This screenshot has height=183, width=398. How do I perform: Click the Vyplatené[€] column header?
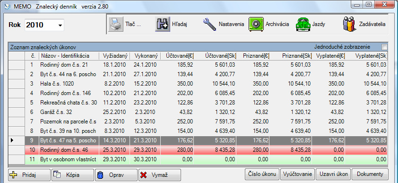(x=329, y=56)
